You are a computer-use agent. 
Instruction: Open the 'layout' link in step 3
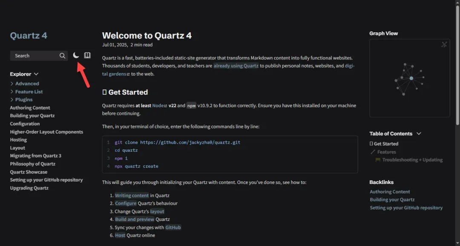click(x=157, y=211)
